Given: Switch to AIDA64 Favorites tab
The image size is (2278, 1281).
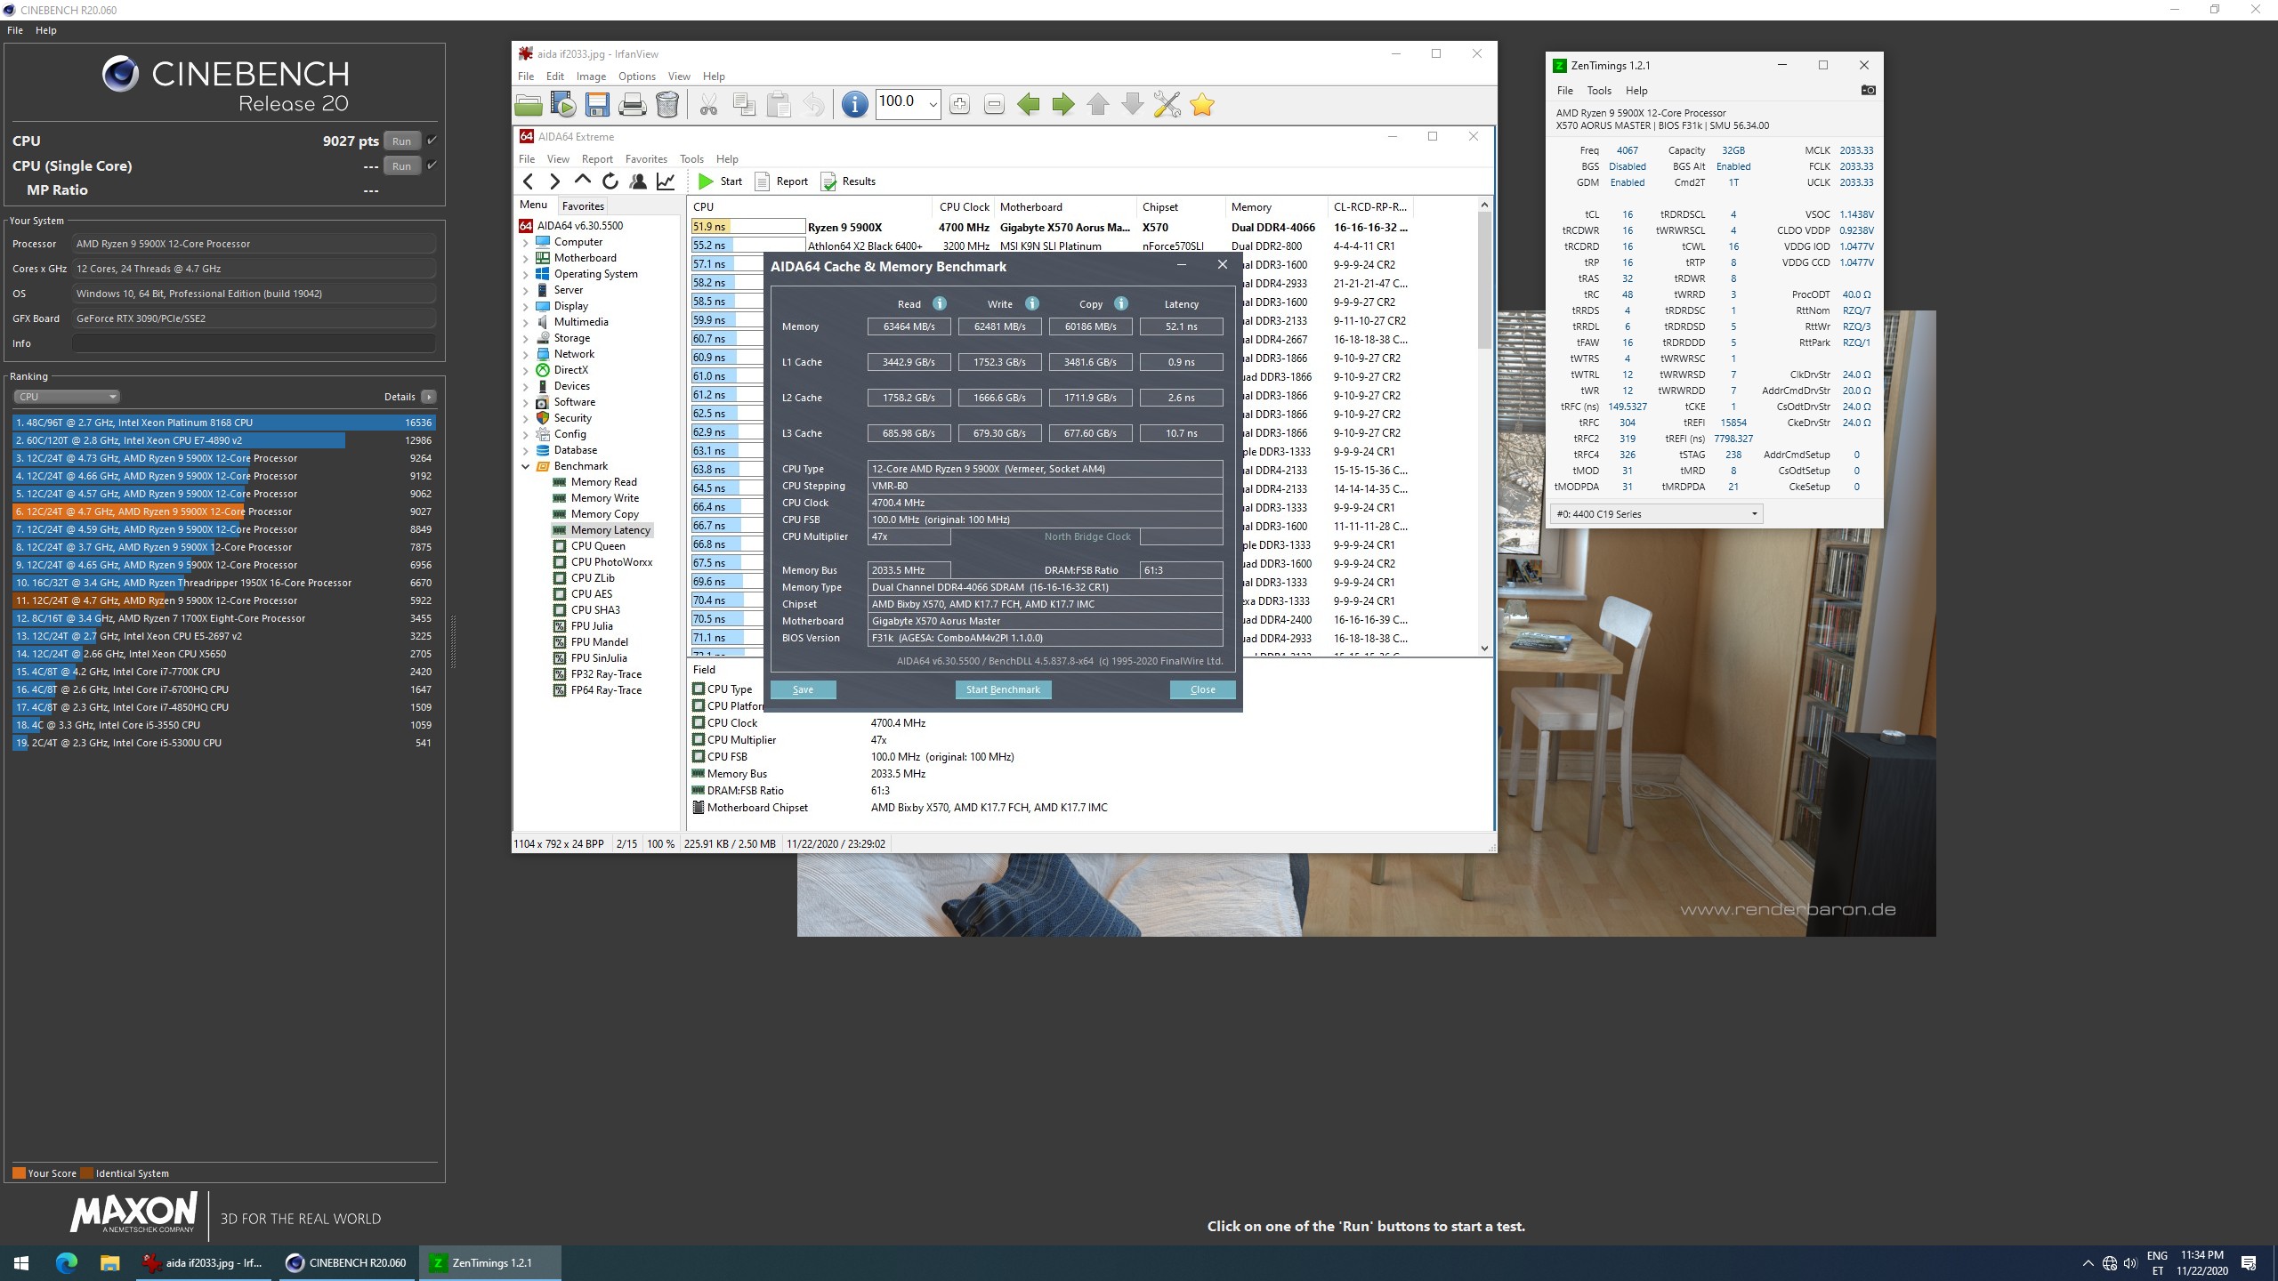Looking at the screenshot, I should point(583,205).
